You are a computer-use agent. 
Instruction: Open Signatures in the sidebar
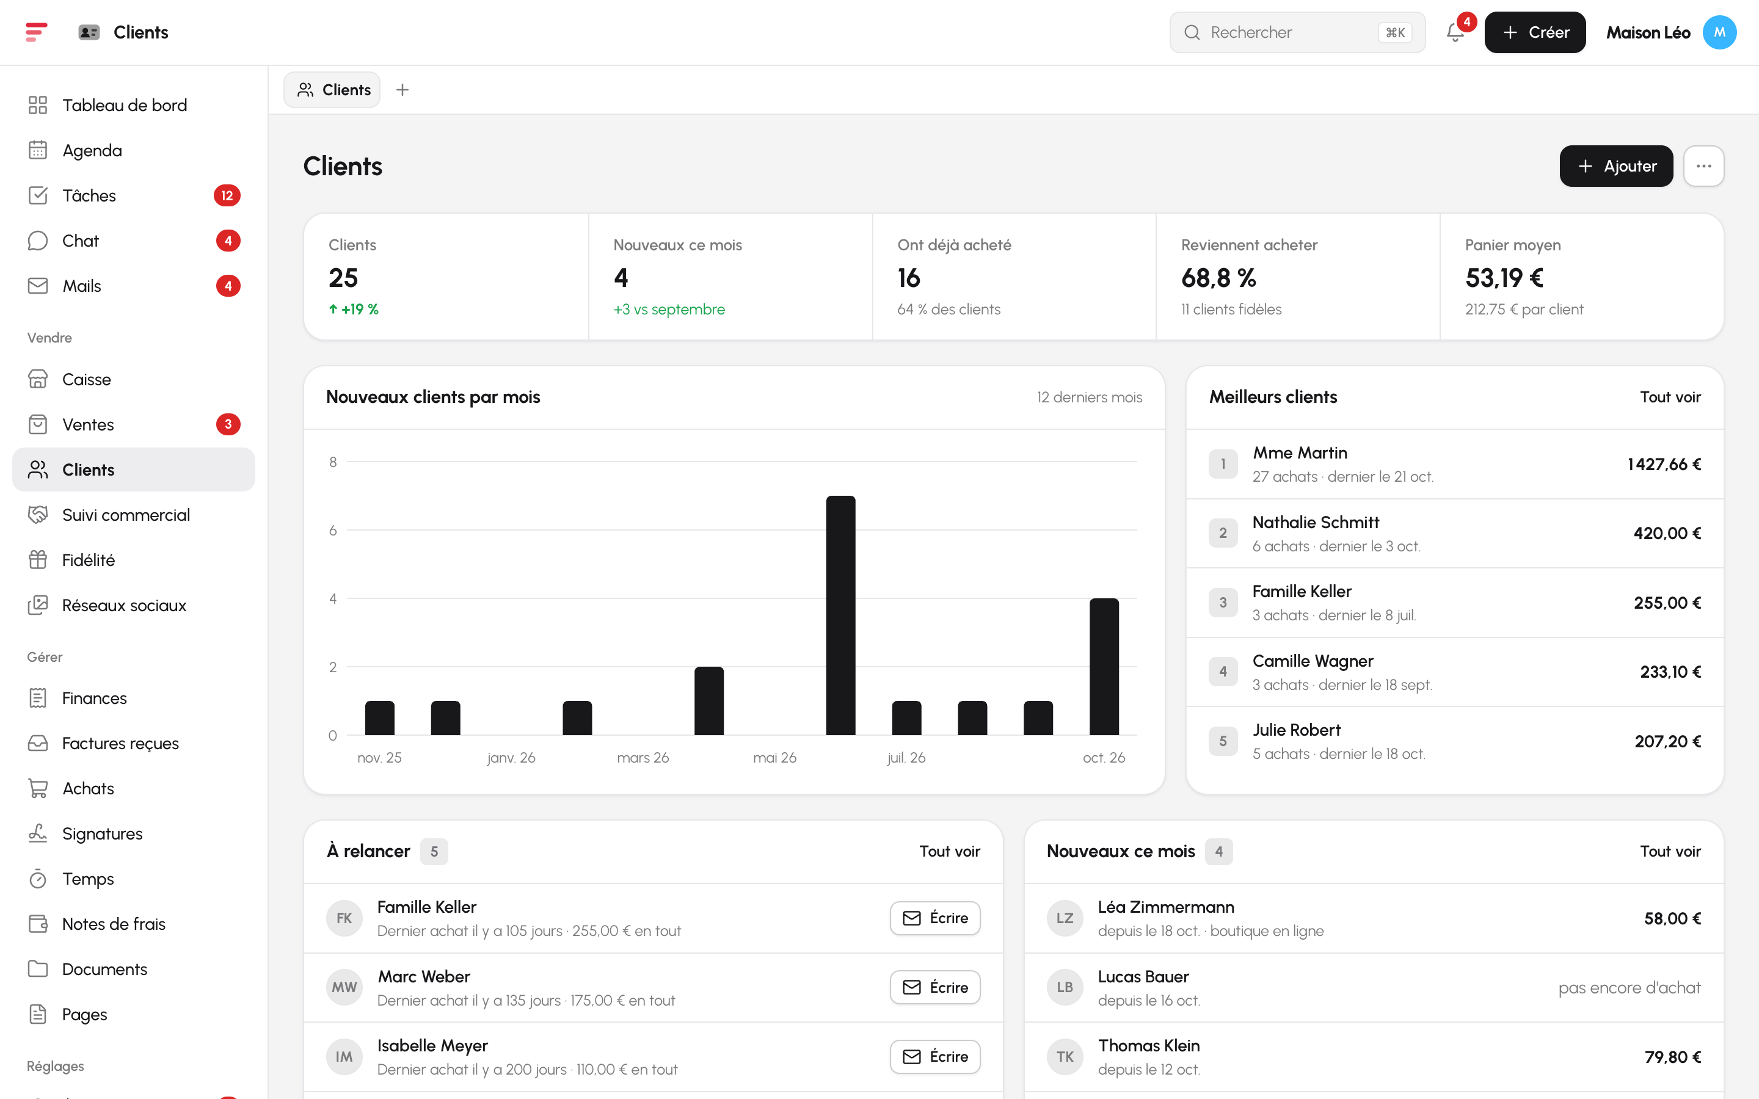134,833
